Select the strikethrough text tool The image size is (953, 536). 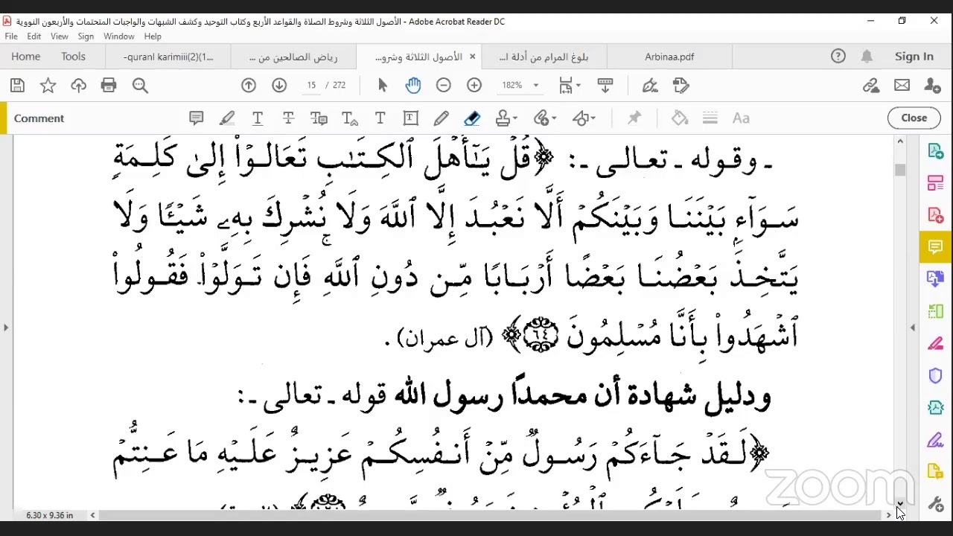pos(288,118)
